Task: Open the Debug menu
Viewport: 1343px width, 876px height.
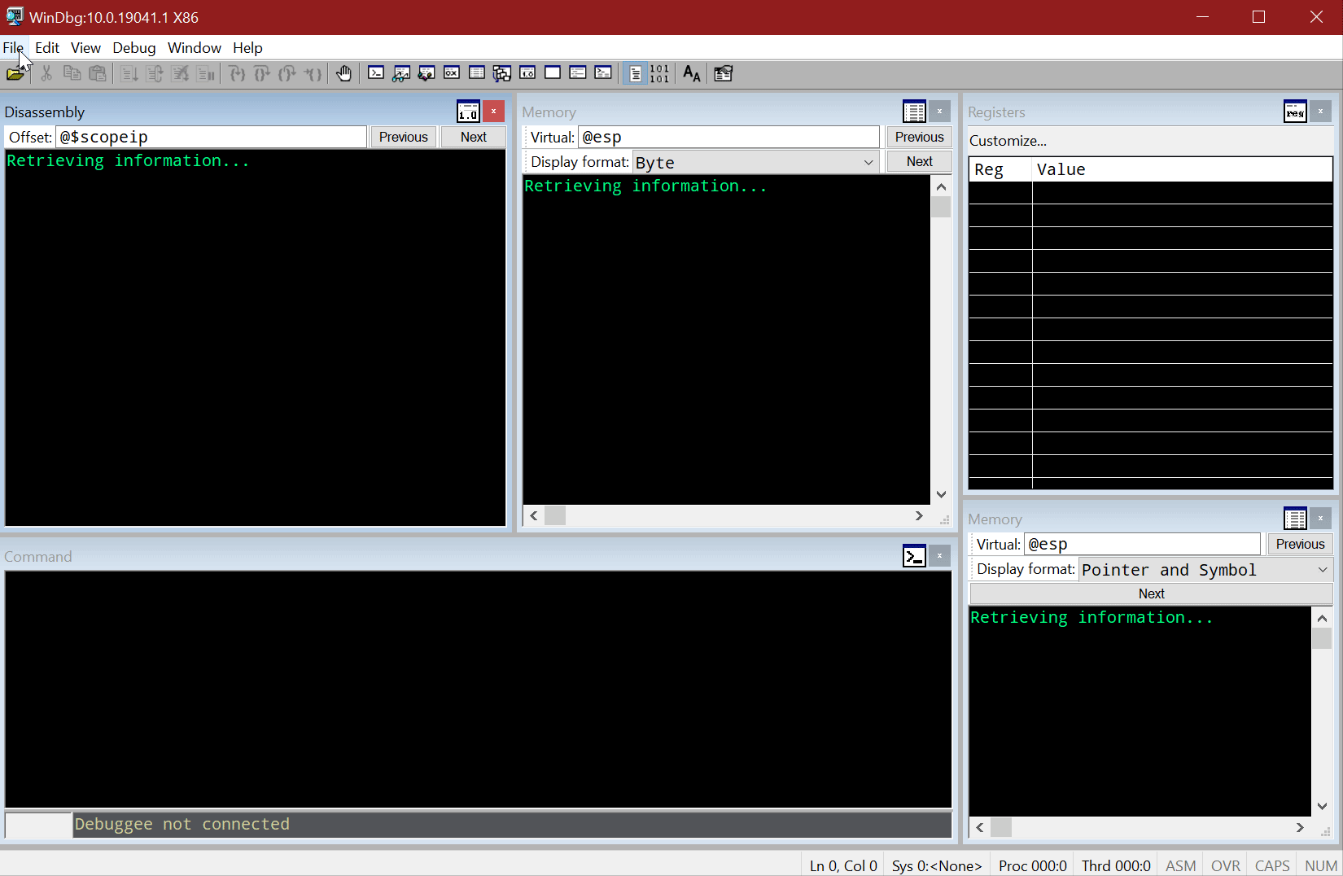Action: [x=134, y=48]
